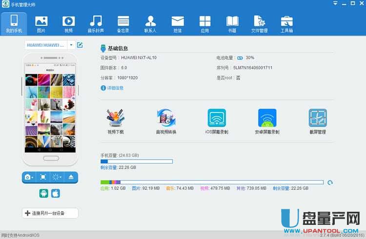Viewport: 366px width, 239px height.
Task: Go to the 音乐铃声 tab
Action: [x=96, y=24]
